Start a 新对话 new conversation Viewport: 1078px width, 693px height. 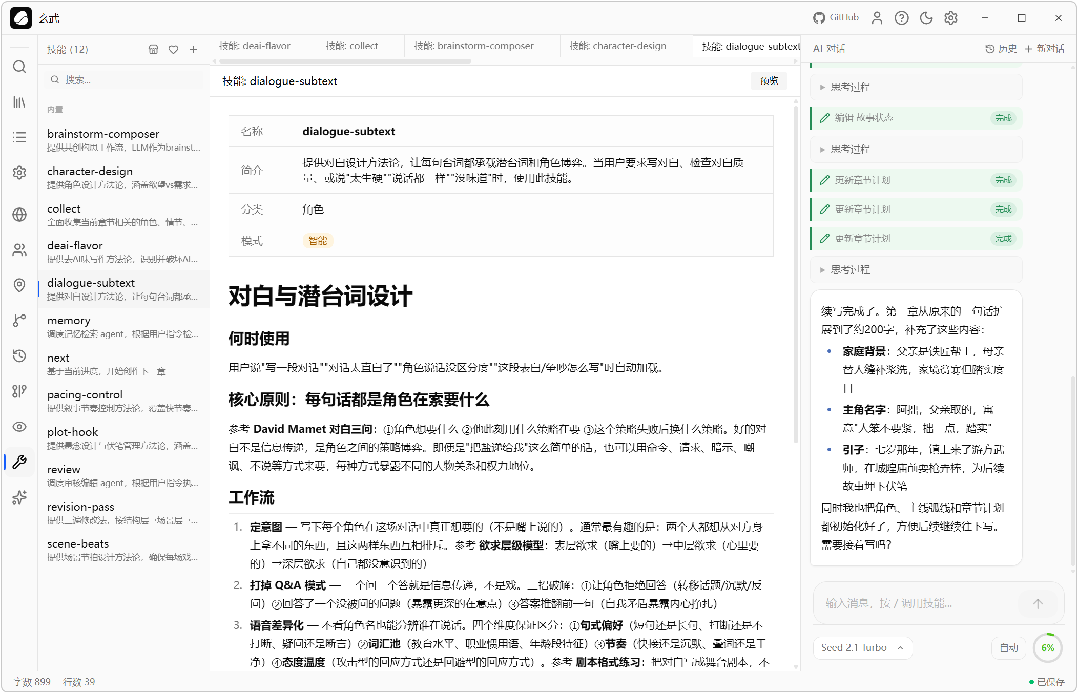(1045, 48)
